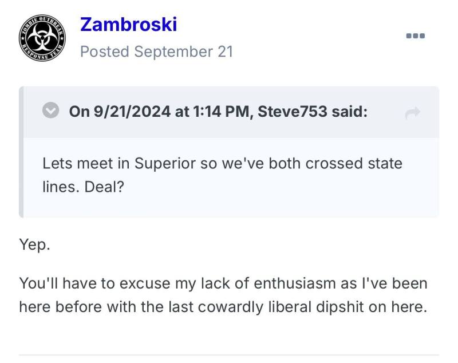458x363 pixels.
Task: Collapse the quote with the round chevron
Action: pos(50,110)
